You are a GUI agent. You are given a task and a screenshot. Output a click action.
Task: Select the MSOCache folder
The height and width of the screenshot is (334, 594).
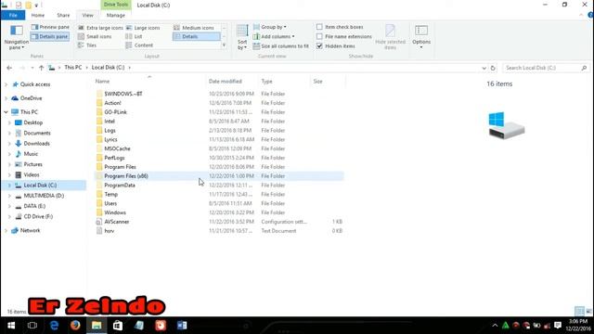pos(117,148)
